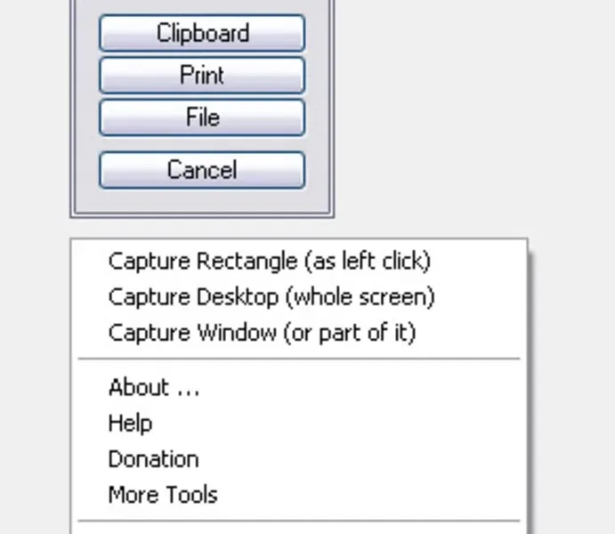615x534 pixels.
Task: Open Help from the context menu
Action: coord(130,424)
